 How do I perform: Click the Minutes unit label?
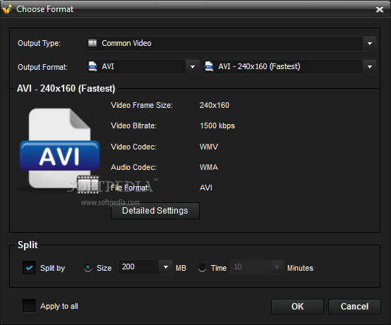[300, 268]
